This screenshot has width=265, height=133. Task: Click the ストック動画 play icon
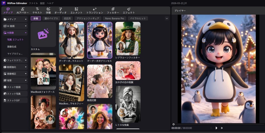[5, 87]
